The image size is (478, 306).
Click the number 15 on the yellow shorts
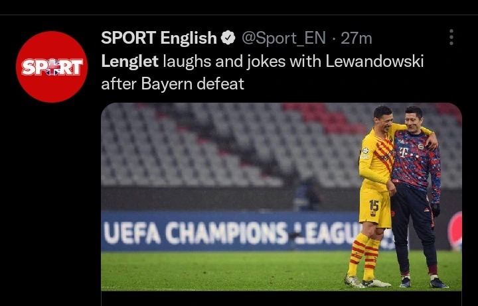[374, 206]
